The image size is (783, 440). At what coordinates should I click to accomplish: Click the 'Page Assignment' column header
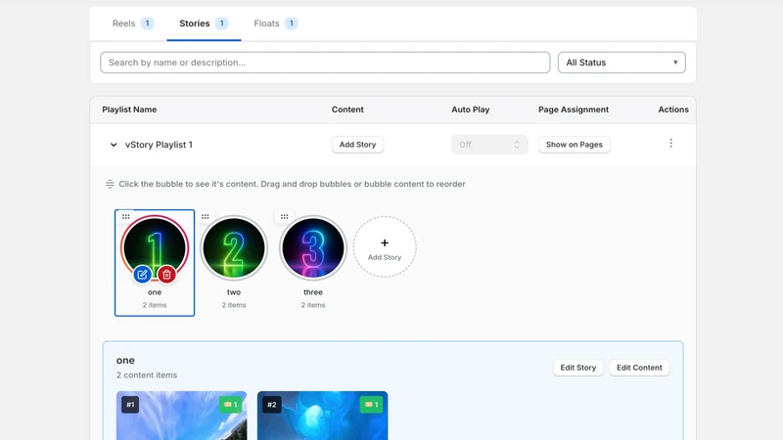tap(574, 110)
